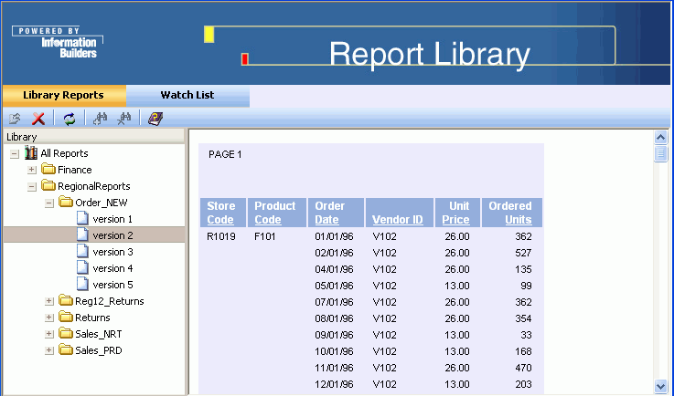Click the binoculars-with-plus add-to-watch-list icon
Screen dimensions: 674x396
click(101, 119)
